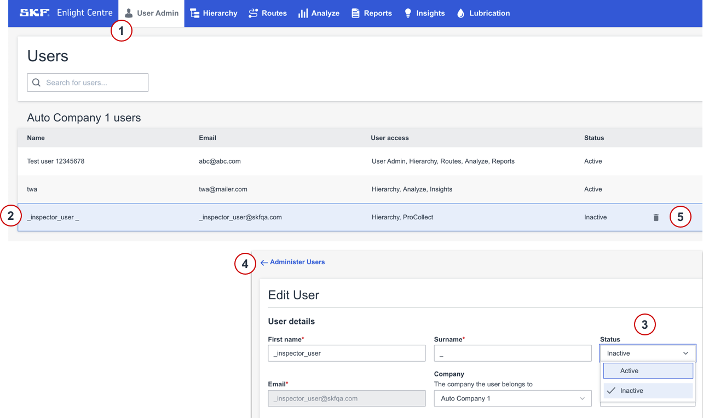Click the SKF logo in header

[34, 13]
